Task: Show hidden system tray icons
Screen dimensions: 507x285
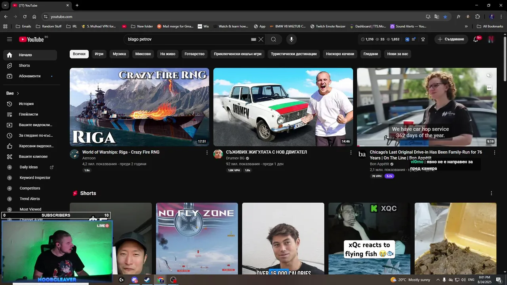Action: click(x=438, y=280)
